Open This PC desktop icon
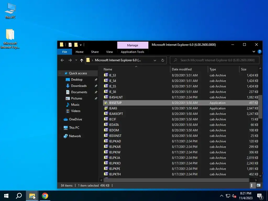The height and width of the screenshot is (201, 268). tap(10, 10)
